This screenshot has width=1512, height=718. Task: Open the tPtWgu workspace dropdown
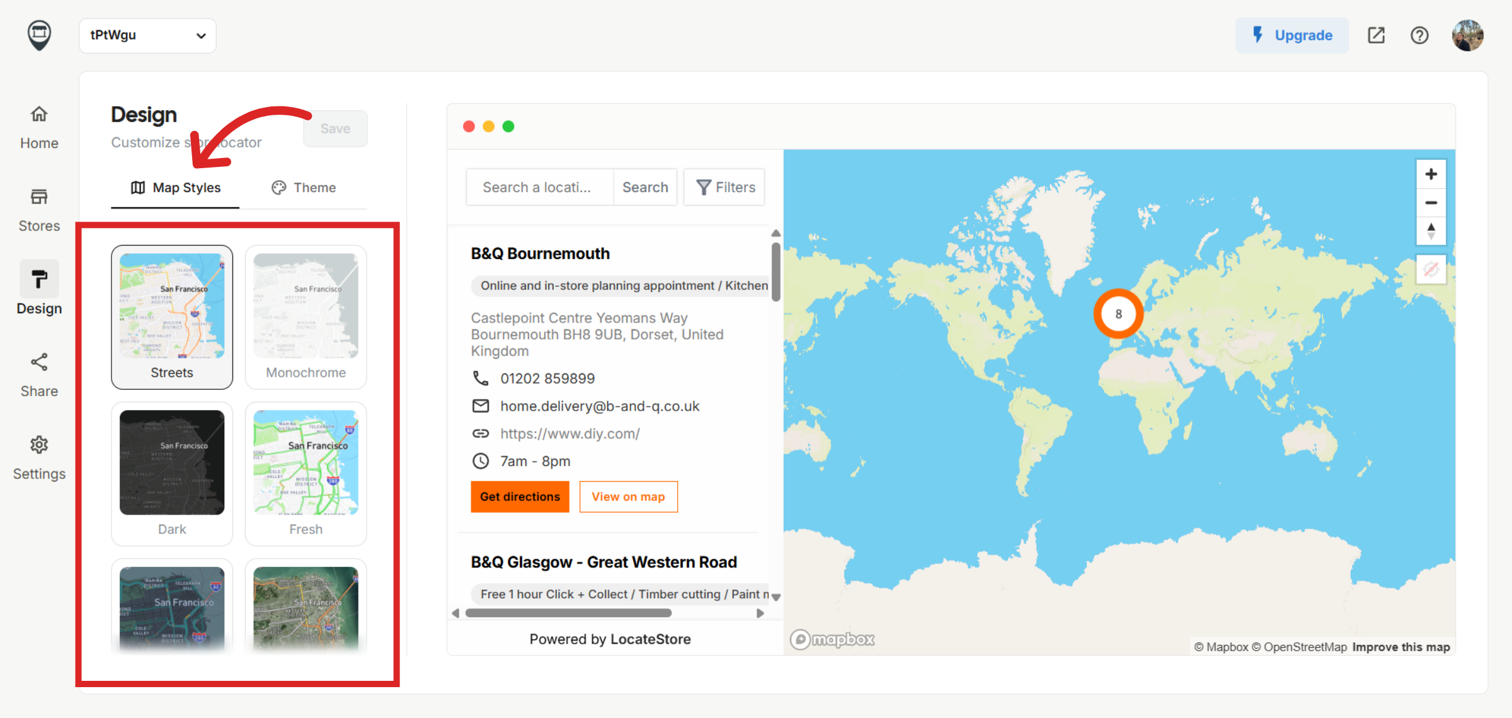coord(147,35)
